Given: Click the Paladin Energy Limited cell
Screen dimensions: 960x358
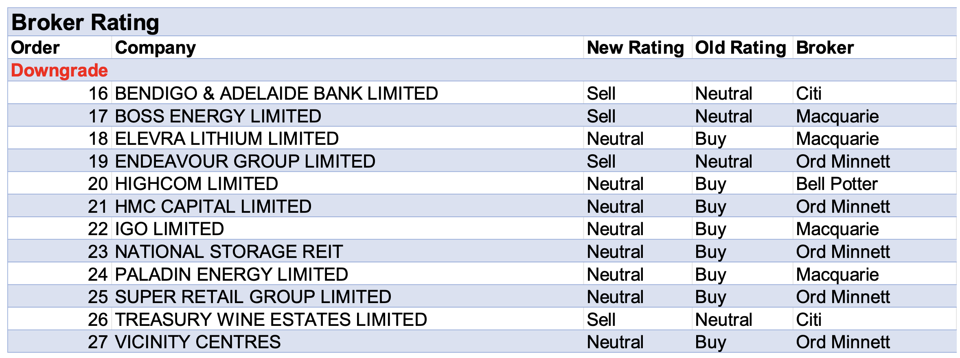Looking at the screenshot, I should (232, 275).
